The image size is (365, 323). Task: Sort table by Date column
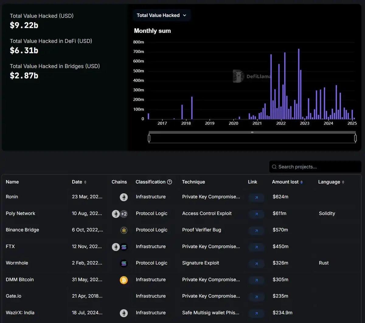coord(79,182)
